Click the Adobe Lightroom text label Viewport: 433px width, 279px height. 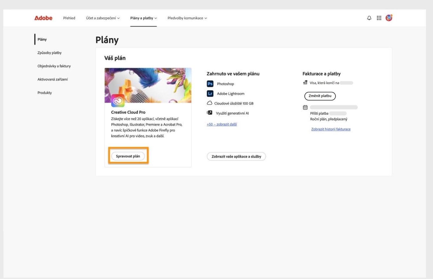click(231, 93)
